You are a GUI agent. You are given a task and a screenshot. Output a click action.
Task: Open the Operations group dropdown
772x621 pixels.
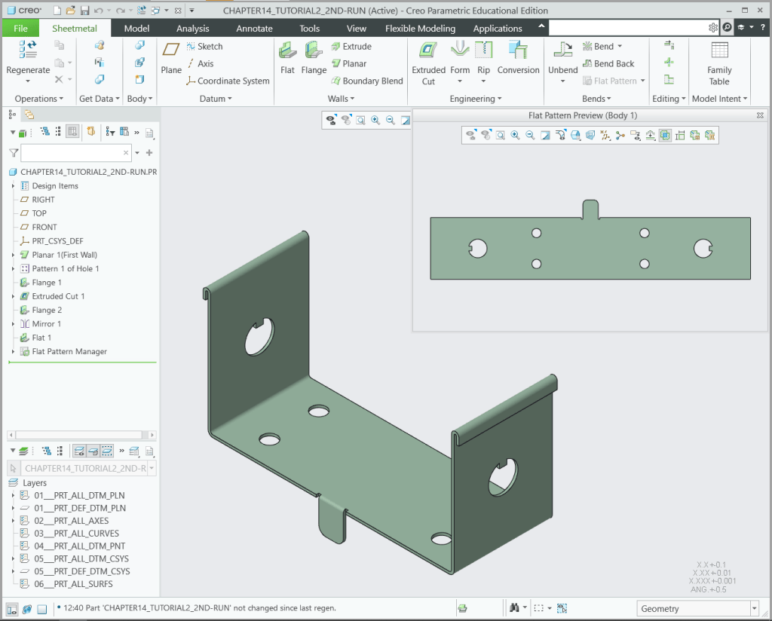(x=39, y=99)
